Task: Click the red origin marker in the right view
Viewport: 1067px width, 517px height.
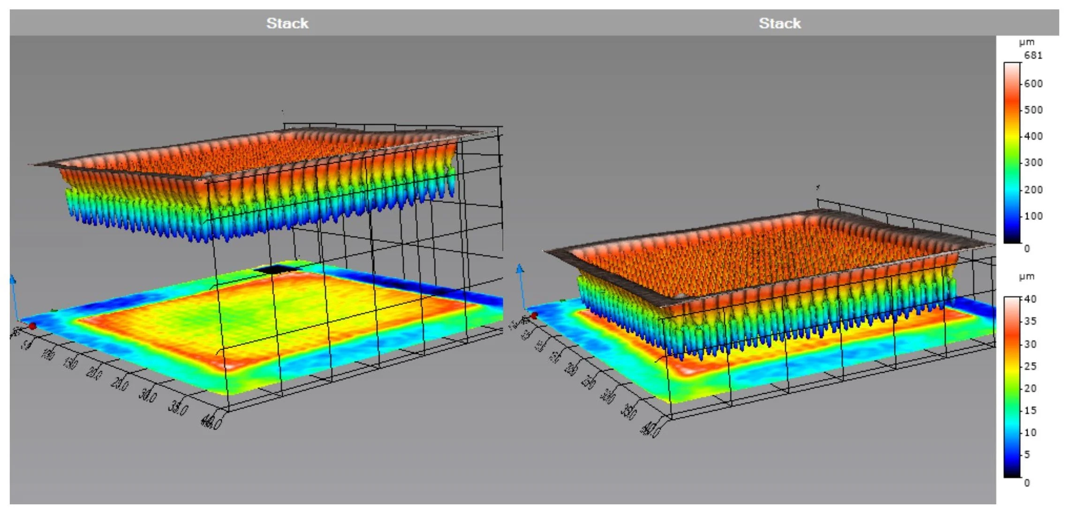Action: (x=534, y=316)
